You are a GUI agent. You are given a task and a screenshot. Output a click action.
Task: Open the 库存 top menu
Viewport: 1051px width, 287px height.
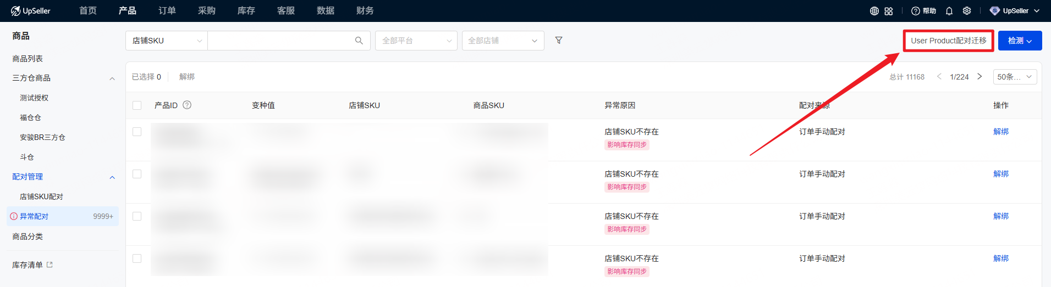click(x=246, y=11)
